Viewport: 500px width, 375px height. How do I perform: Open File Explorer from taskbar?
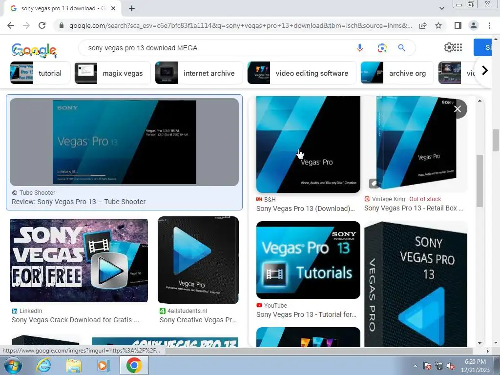click(74, 365)
